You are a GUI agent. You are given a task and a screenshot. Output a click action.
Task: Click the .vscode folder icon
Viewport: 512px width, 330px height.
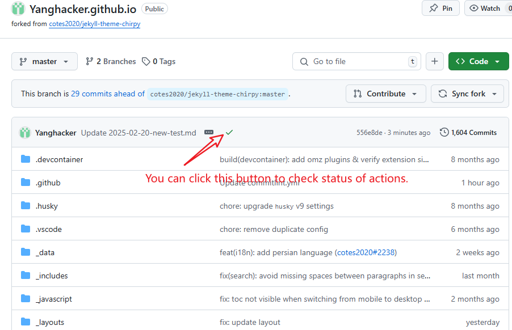click(26, 229)
